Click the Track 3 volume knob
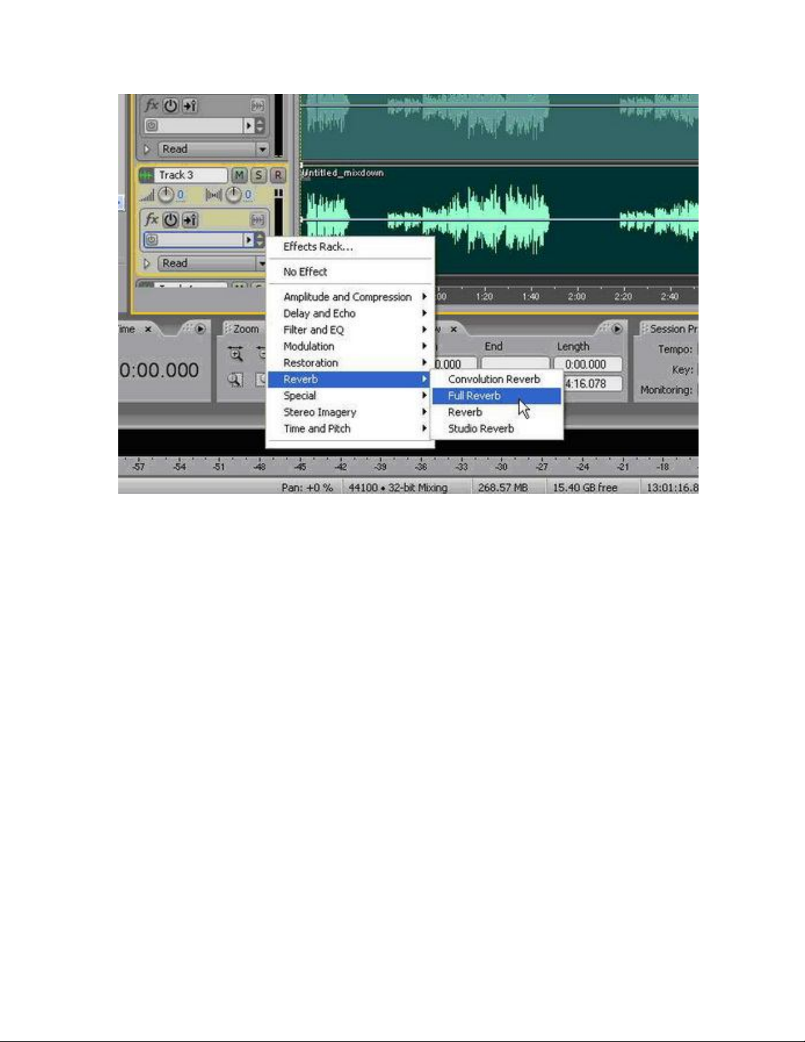The height and width of the screenshot is (1042, 805). 166,195
